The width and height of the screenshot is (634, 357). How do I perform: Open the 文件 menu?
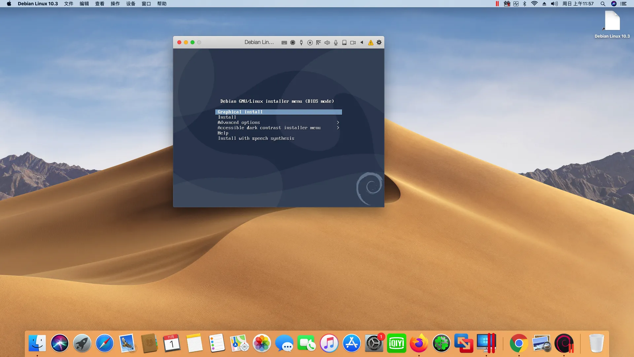pos(69,4)
